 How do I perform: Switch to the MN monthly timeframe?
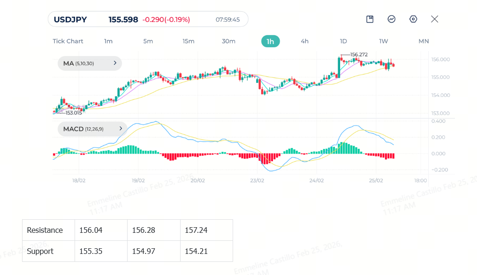(424, 41)
